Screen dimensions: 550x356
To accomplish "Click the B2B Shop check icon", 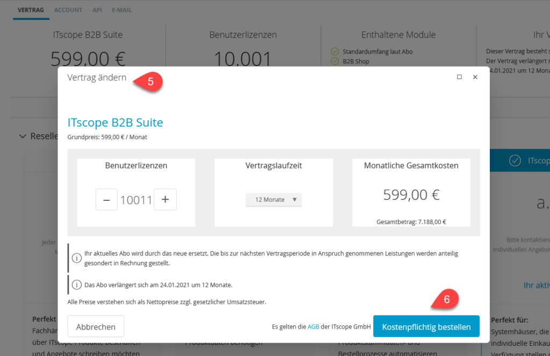I will (335, 61).
